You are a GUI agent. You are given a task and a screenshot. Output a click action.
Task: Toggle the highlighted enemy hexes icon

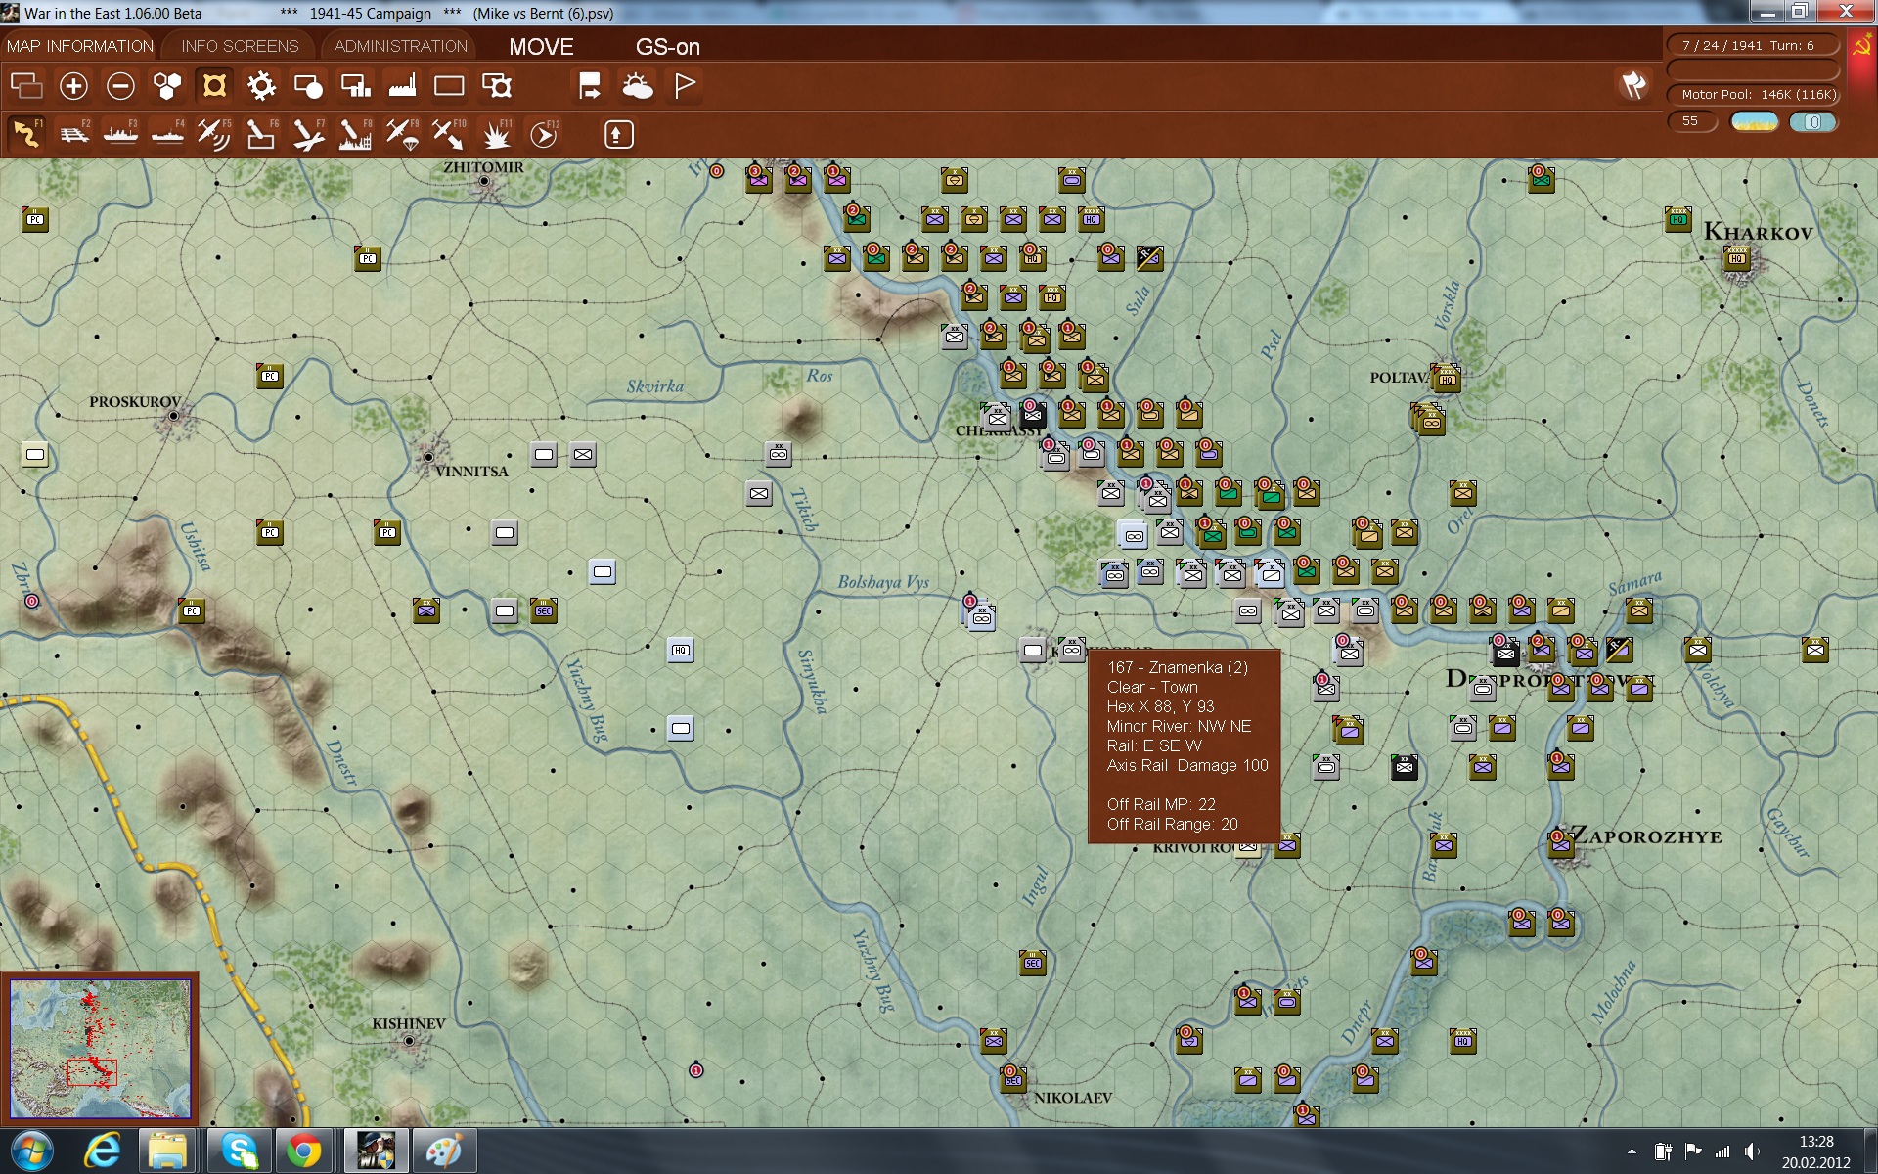[214, 86]
